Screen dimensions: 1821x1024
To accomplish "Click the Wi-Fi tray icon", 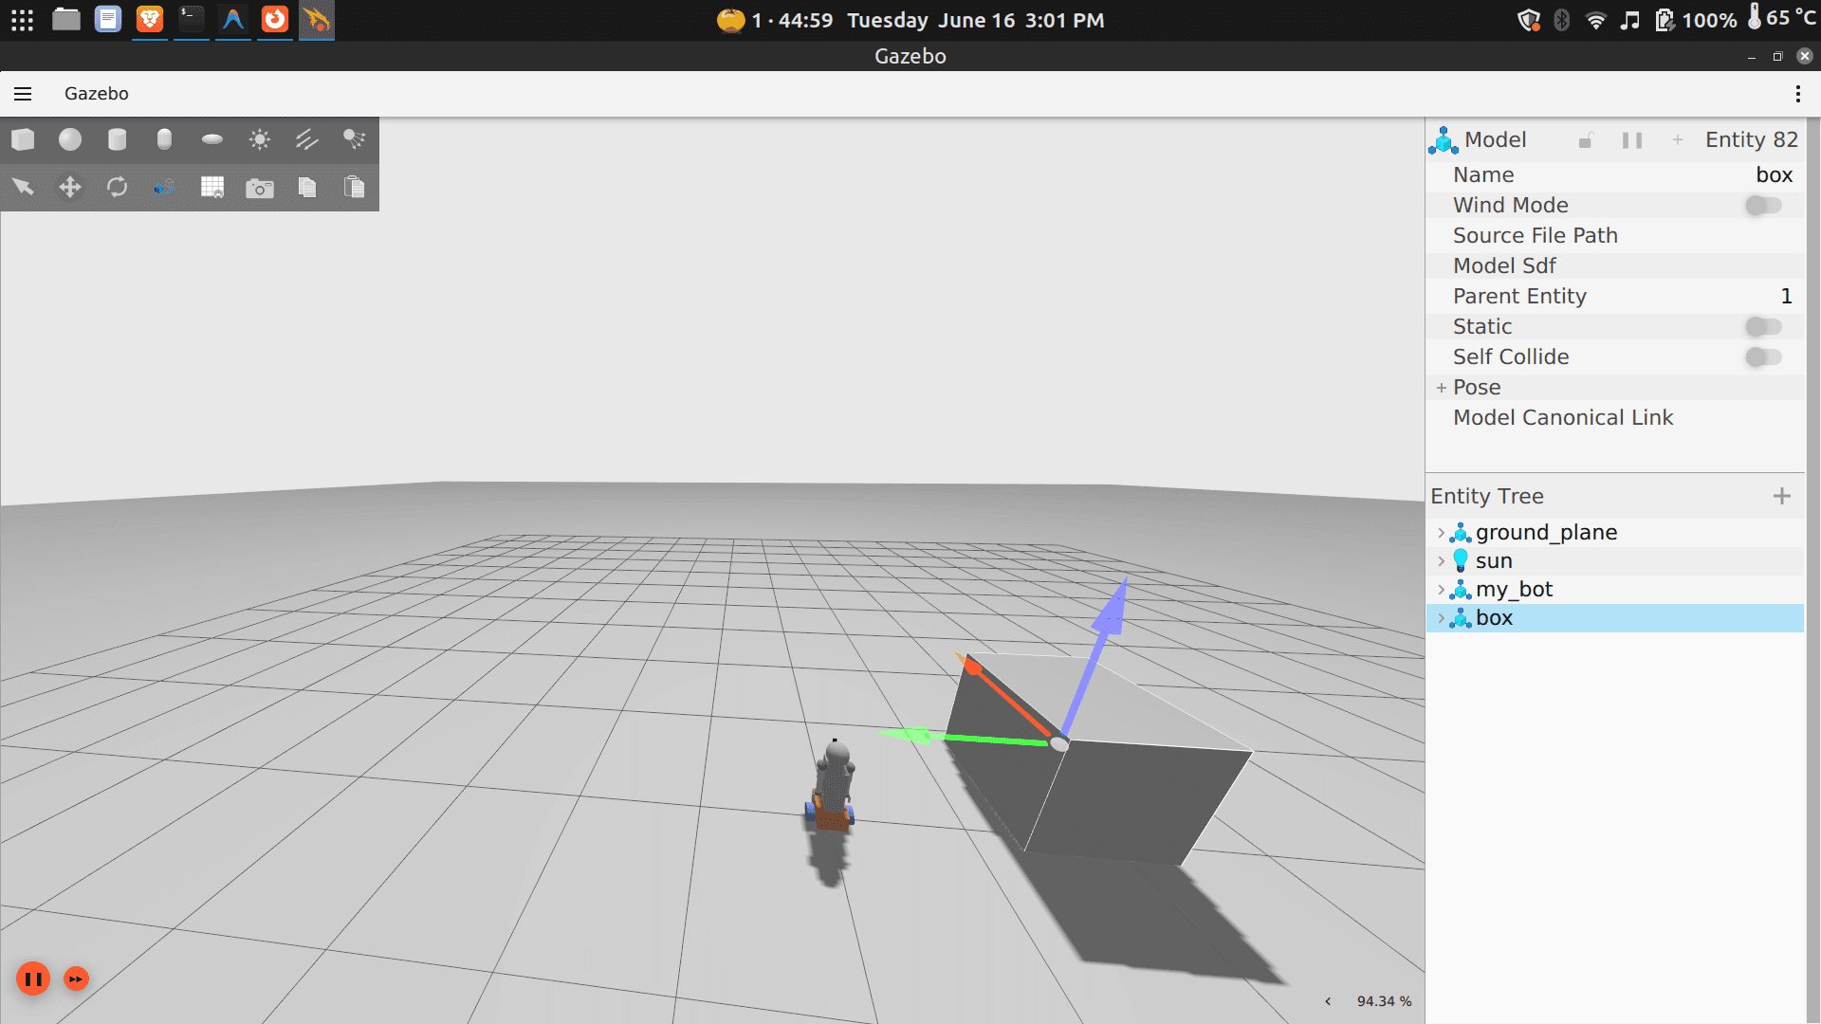I will pos(1595,20).
